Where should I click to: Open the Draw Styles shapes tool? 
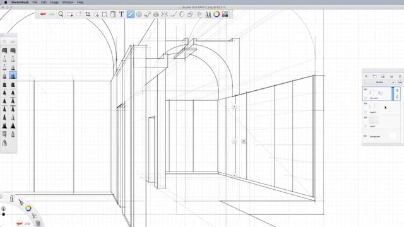tap(191, 14)
